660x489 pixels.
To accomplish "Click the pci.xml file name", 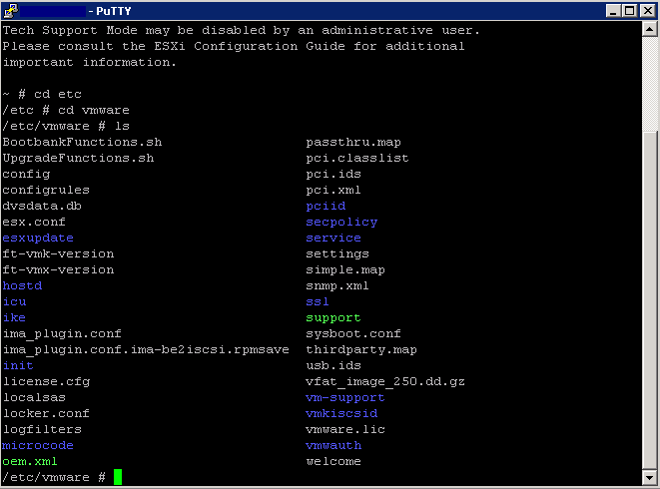I will point(333,191).
